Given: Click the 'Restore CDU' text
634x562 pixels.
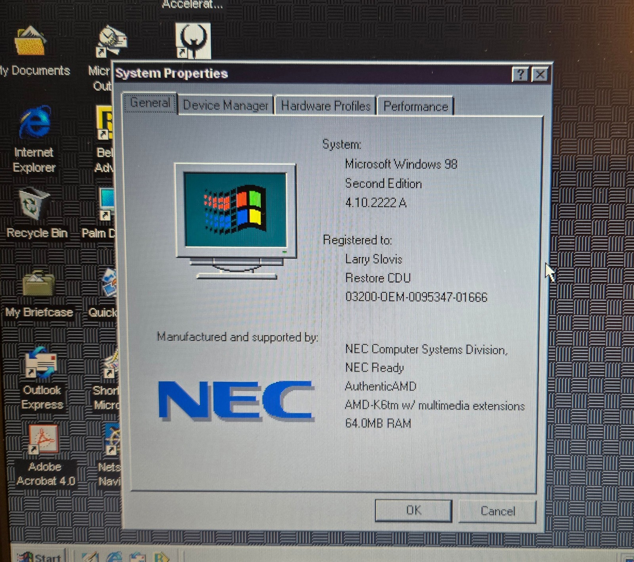Looking at the screenshot, I should coord(378,278).
